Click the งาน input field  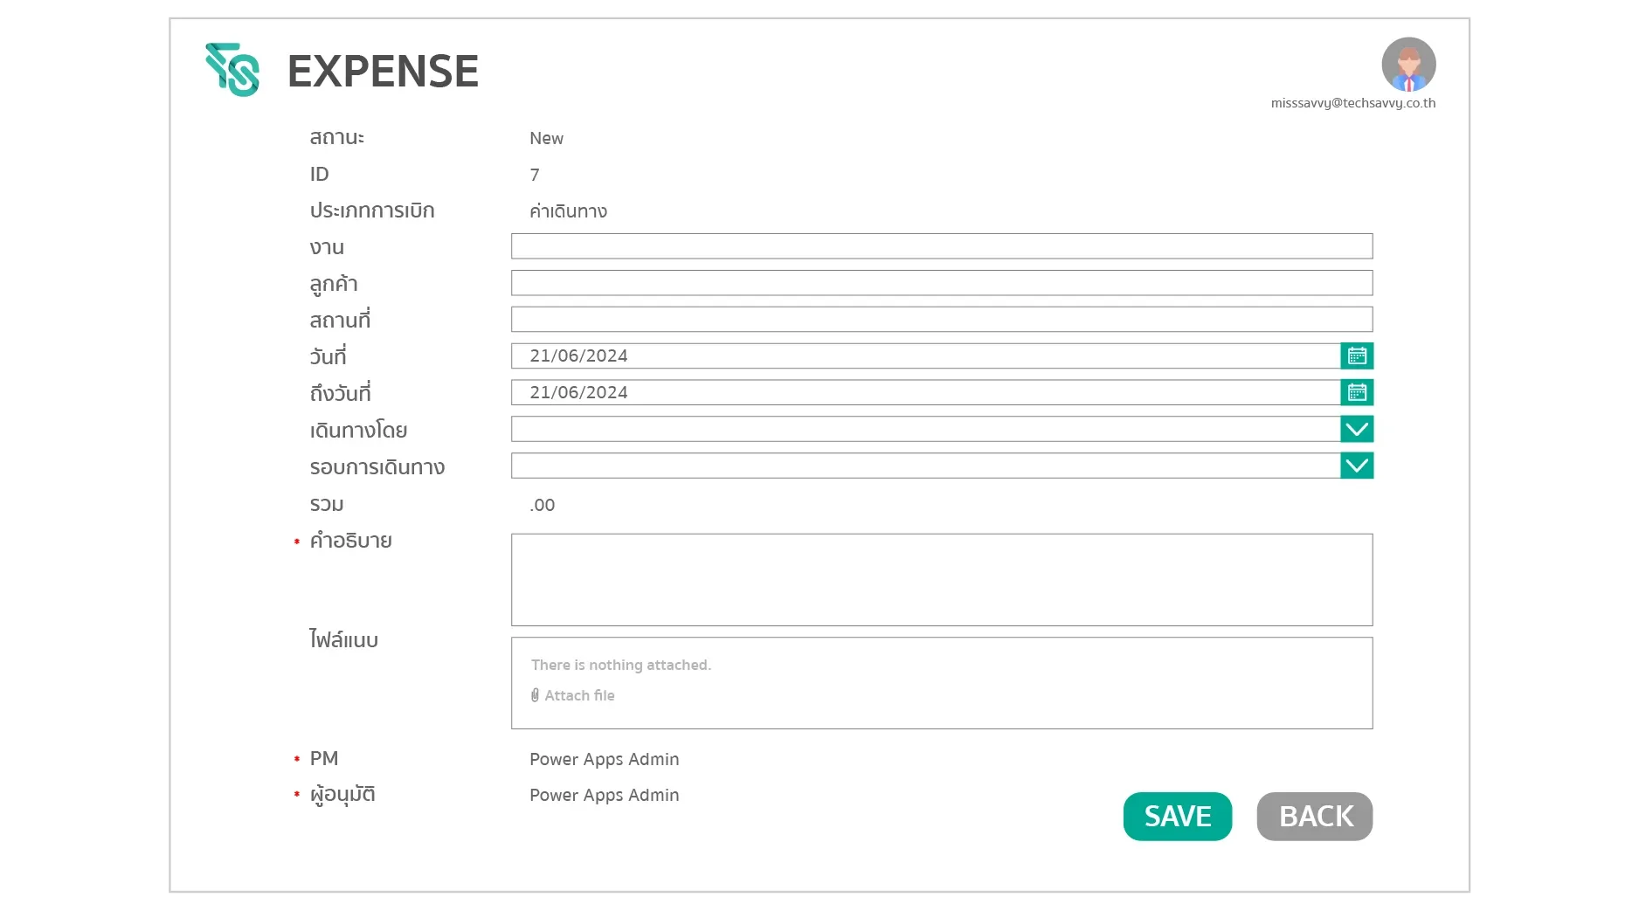tap(941, 246)
